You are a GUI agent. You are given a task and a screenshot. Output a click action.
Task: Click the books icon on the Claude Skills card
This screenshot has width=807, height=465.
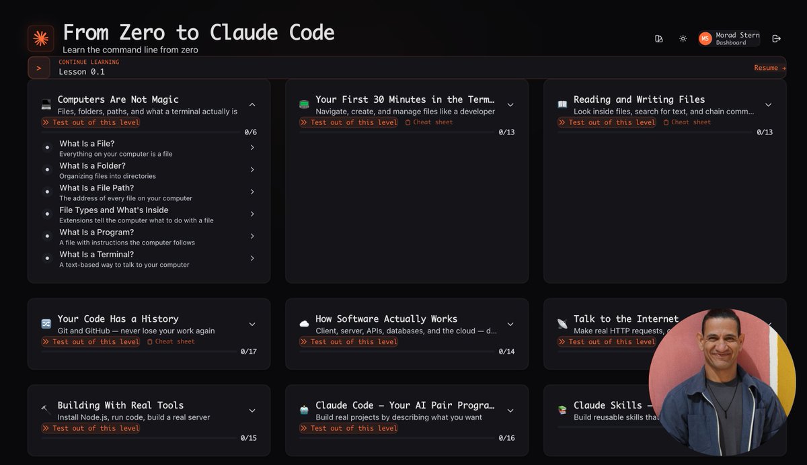[x=562, y=411]
